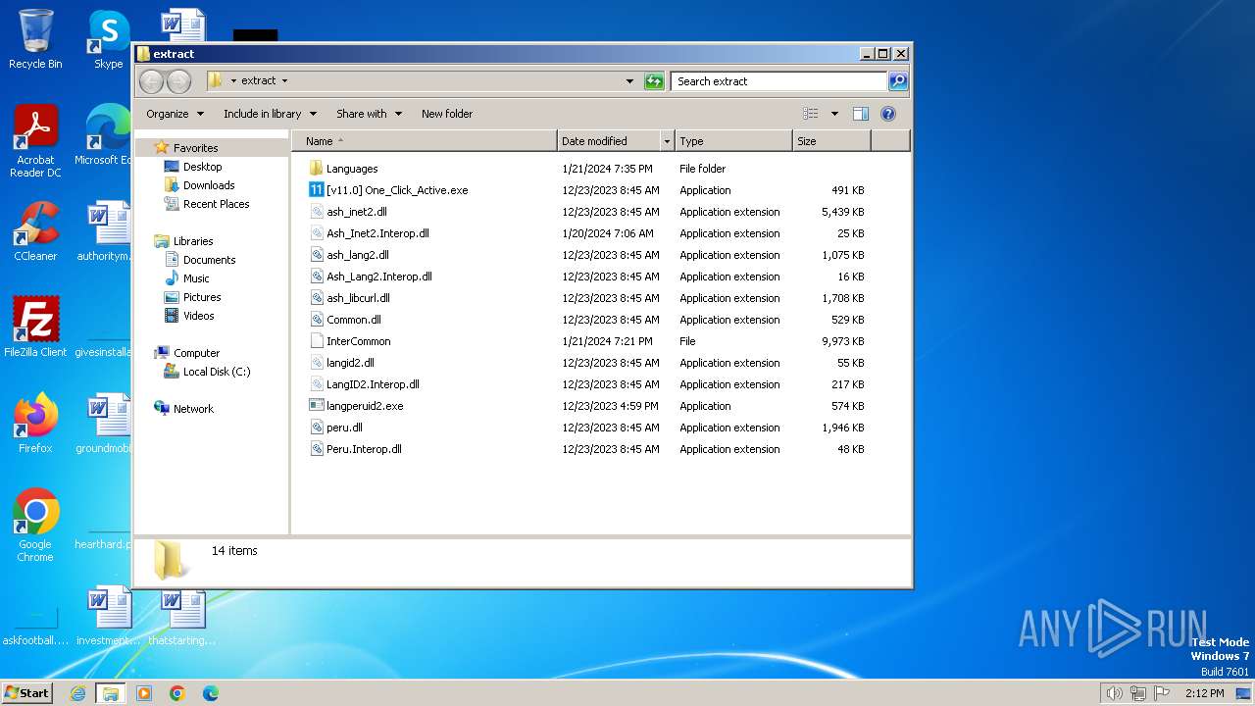Open the Recycle Bin desktop icon
Screen dimensions: 1255x706
(x=35, y=40)
